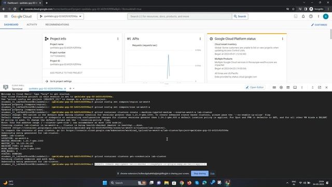
Task: Open Cloud Shell terminal settings gear
Action: click(281, 87)
